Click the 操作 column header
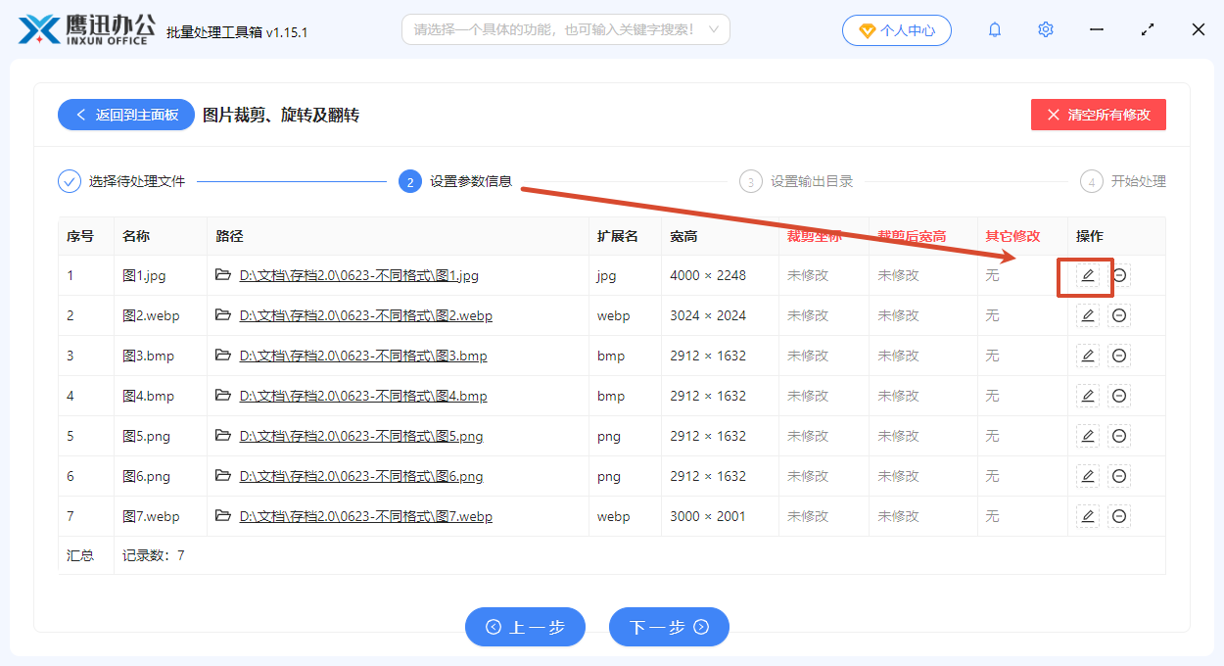This screenshot has width=1224, height=666. [x=1090, y=236]
